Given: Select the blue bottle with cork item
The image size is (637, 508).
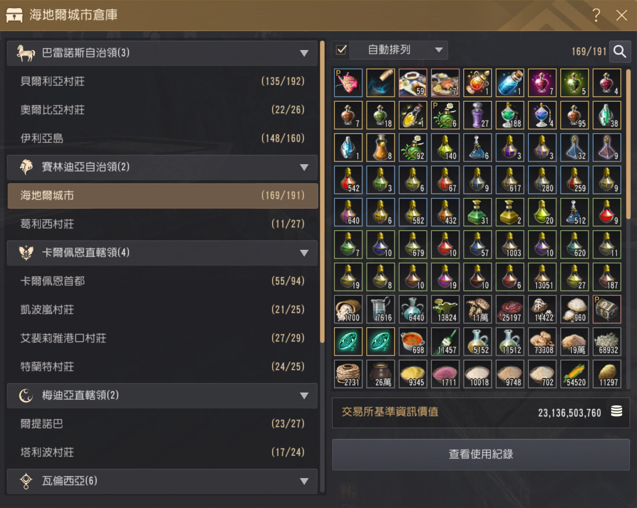Looking at the screenshot, I should 510,83.
